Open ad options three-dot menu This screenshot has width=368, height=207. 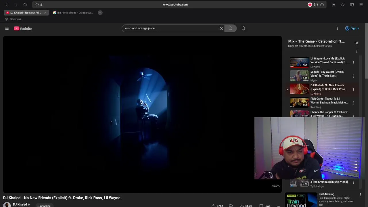tap(360, 195)
